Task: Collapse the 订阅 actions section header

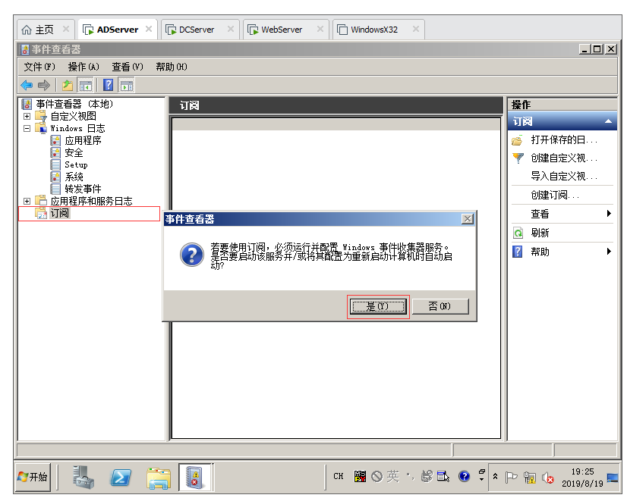Action: [608, 122]
